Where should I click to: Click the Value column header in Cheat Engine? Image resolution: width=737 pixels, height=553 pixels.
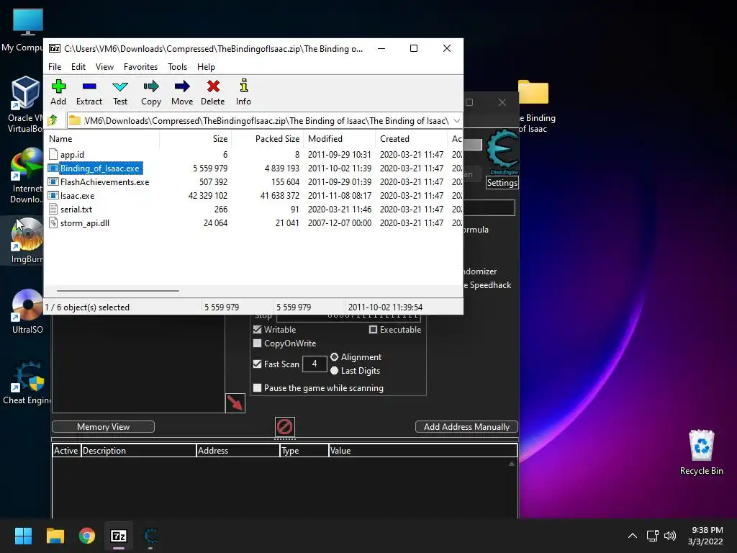click(422, 451)
